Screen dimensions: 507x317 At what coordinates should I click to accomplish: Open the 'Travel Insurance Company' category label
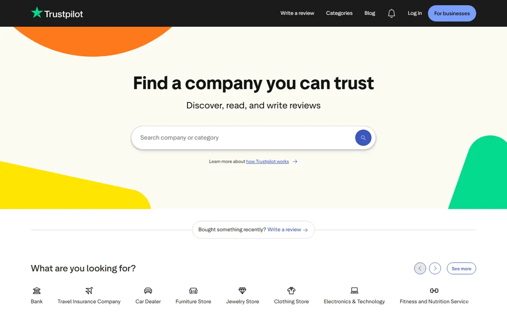tap(89, 301)
